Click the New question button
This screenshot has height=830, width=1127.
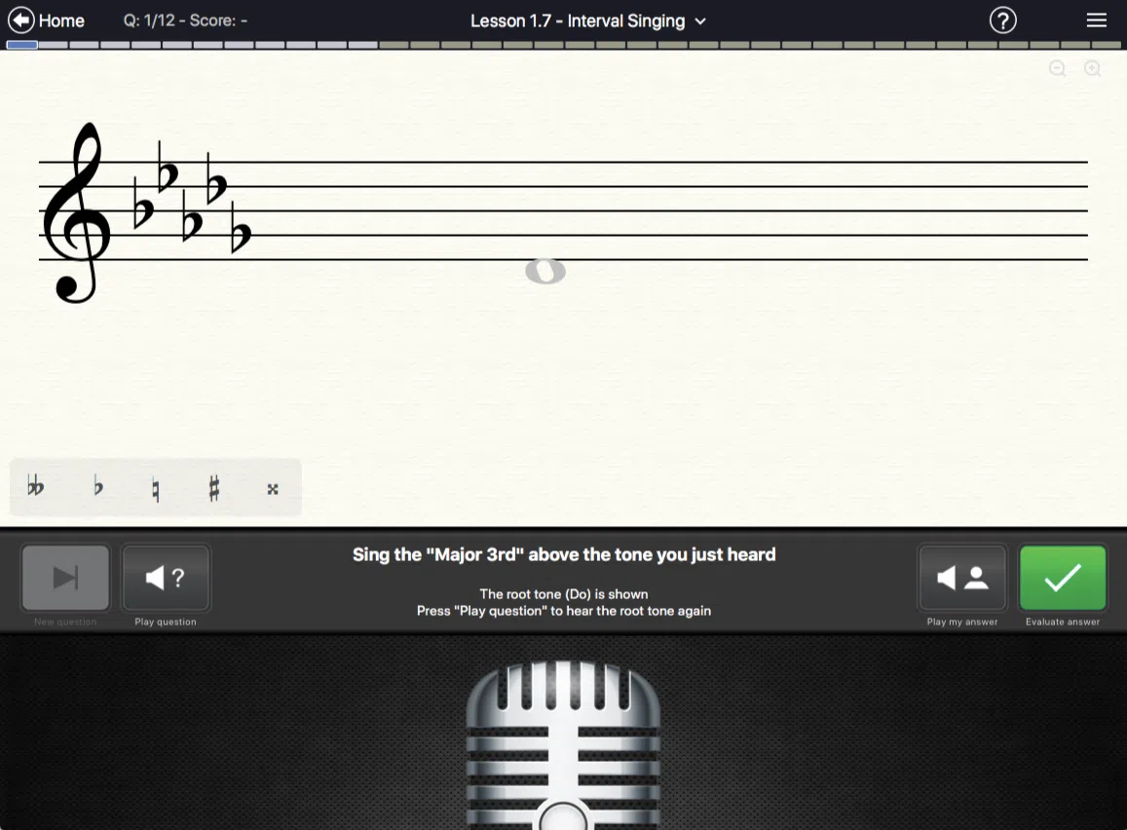[65, 577]
